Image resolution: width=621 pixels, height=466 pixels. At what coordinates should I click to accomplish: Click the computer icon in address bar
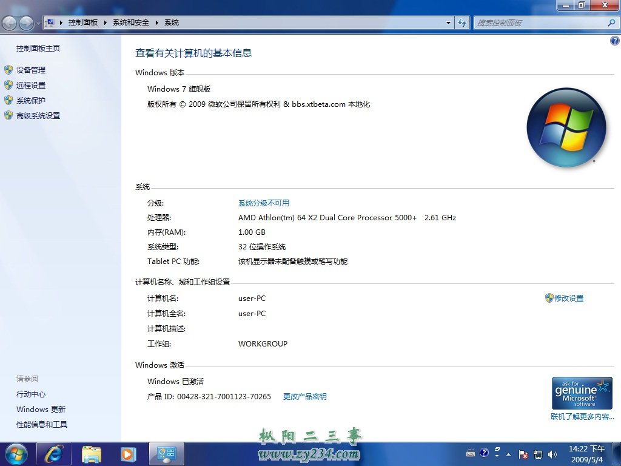[50, 22]
